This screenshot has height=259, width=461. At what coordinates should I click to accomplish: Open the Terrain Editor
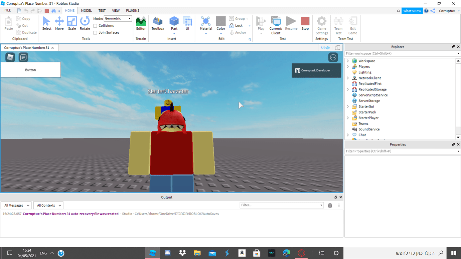(141, 23)
